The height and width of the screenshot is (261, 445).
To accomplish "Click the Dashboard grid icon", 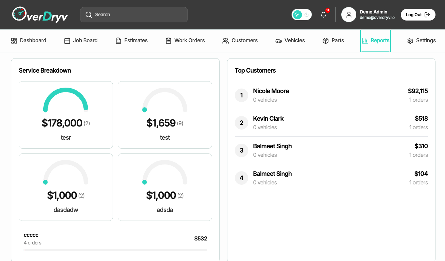I will [14, 41].
